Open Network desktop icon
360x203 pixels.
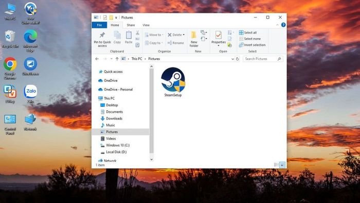(30, 122)
